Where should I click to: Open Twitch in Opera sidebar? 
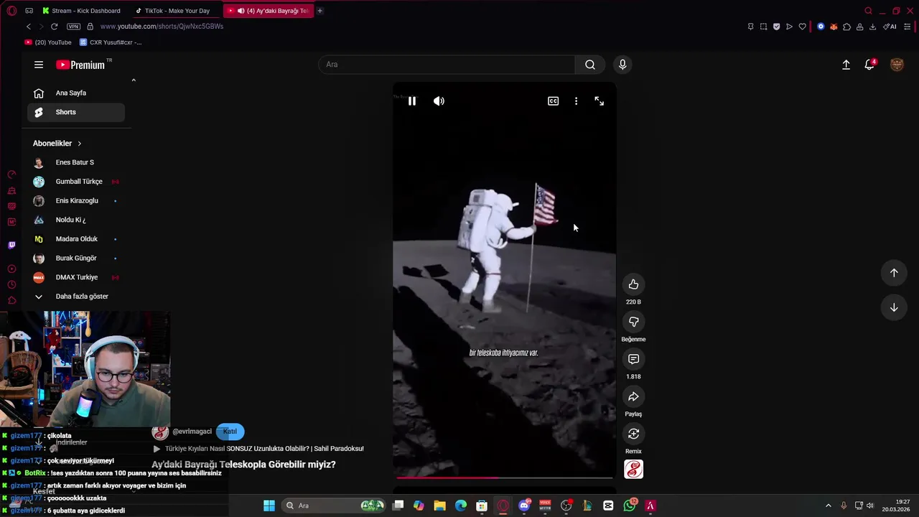coord(11,245)
